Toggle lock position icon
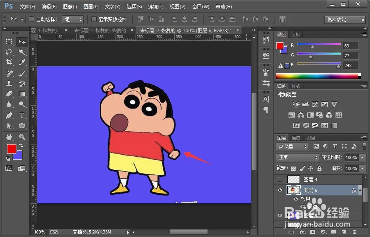Image resolution: width=370 pixels, height=237 pixels. point(311,168)
